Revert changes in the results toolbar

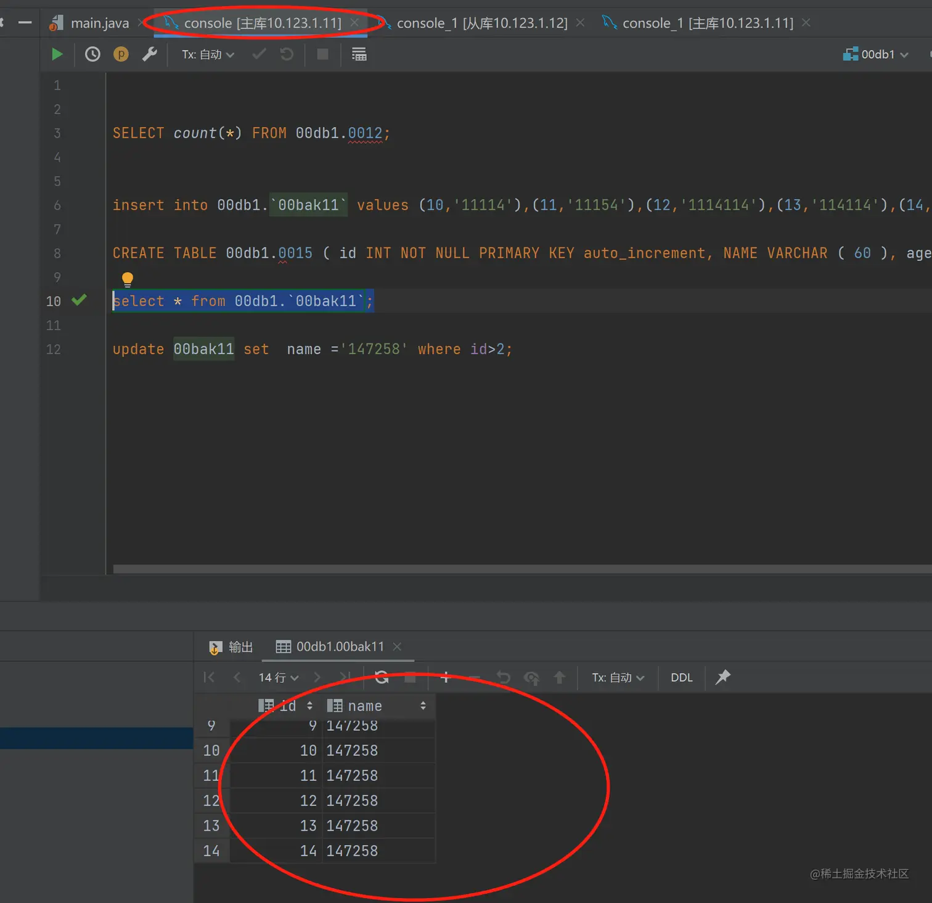click(x=504, y=677)
